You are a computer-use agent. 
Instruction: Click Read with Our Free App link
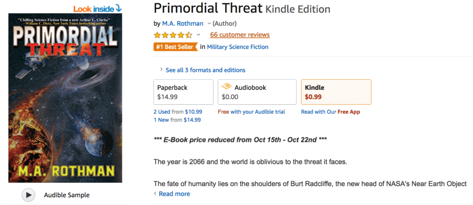coord(330,112)
